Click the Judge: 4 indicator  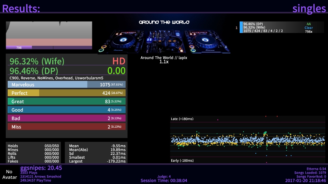point(164,177)
